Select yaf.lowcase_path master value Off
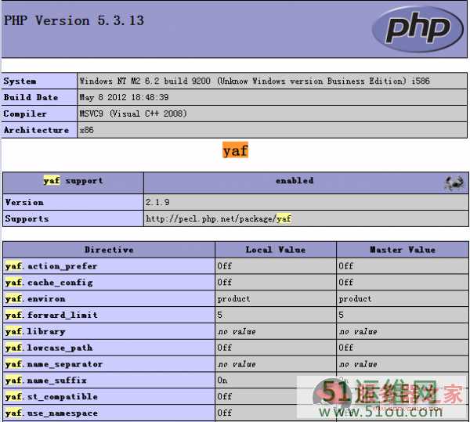This screenshot has width=470, height=422. click(403, 348)
